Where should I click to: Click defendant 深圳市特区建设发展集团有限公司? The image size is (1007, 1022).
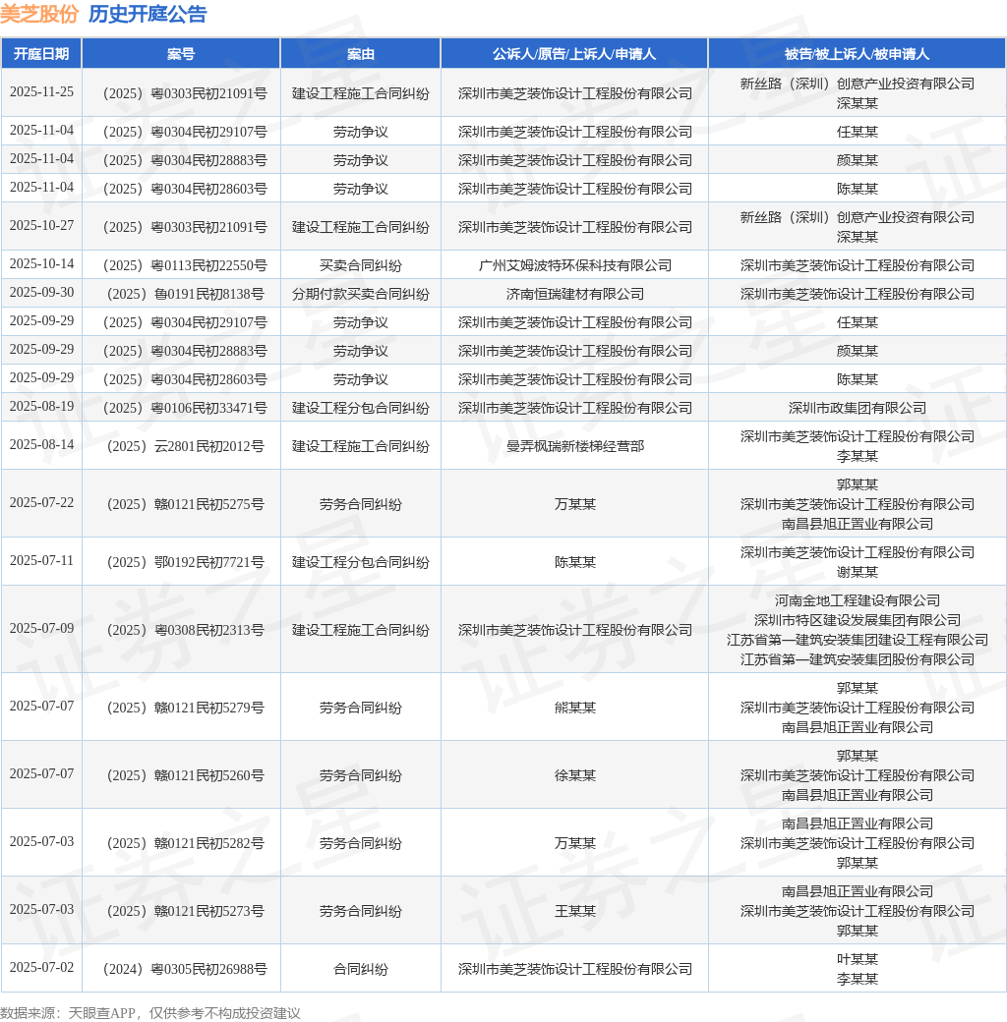click(857, 620)
